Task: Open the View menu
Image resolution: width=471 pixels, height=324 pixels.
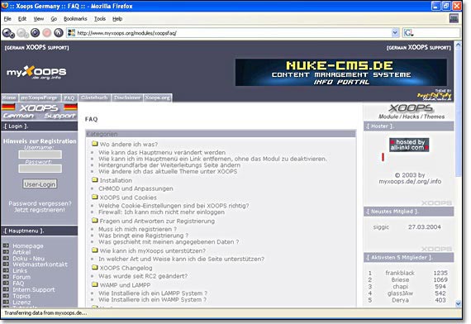Action: pos(39,19)
